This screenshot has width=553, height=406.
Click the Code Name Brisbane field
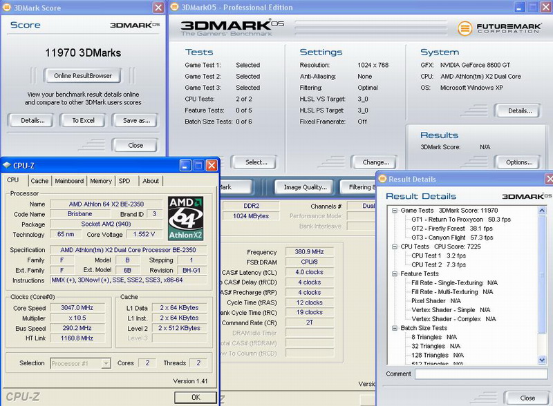click(79, 214)
